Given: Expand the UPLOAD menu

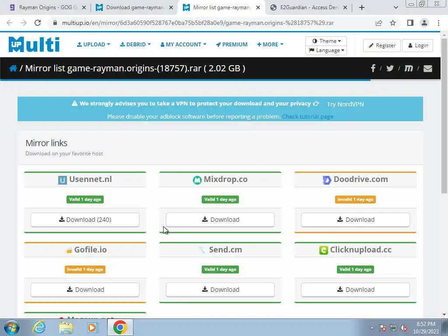Looking at the screenshot, I should pyautogui.click(x=94, y=45).
